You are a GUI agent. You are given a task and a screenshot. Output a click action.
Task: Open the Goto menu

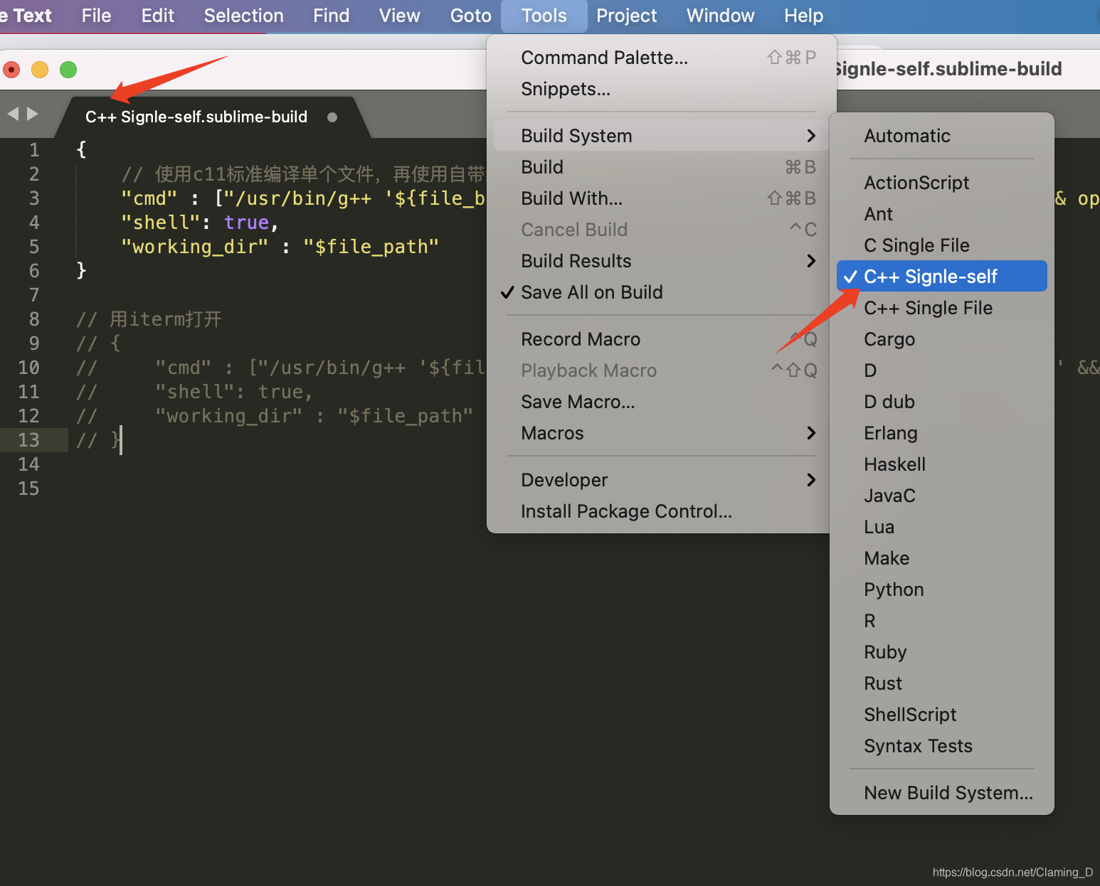click(470, 16)
